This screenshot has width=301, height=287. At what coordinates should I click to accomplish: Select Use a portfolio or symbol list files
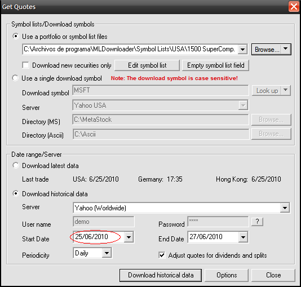click(x=16, y=36)
